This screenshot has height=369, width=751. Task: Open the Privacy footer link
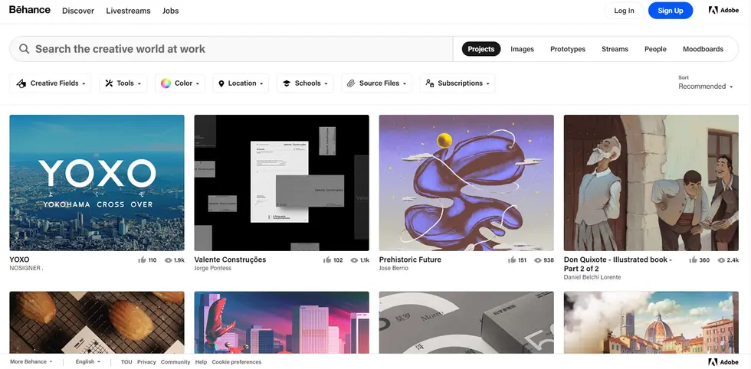point(146,362)
